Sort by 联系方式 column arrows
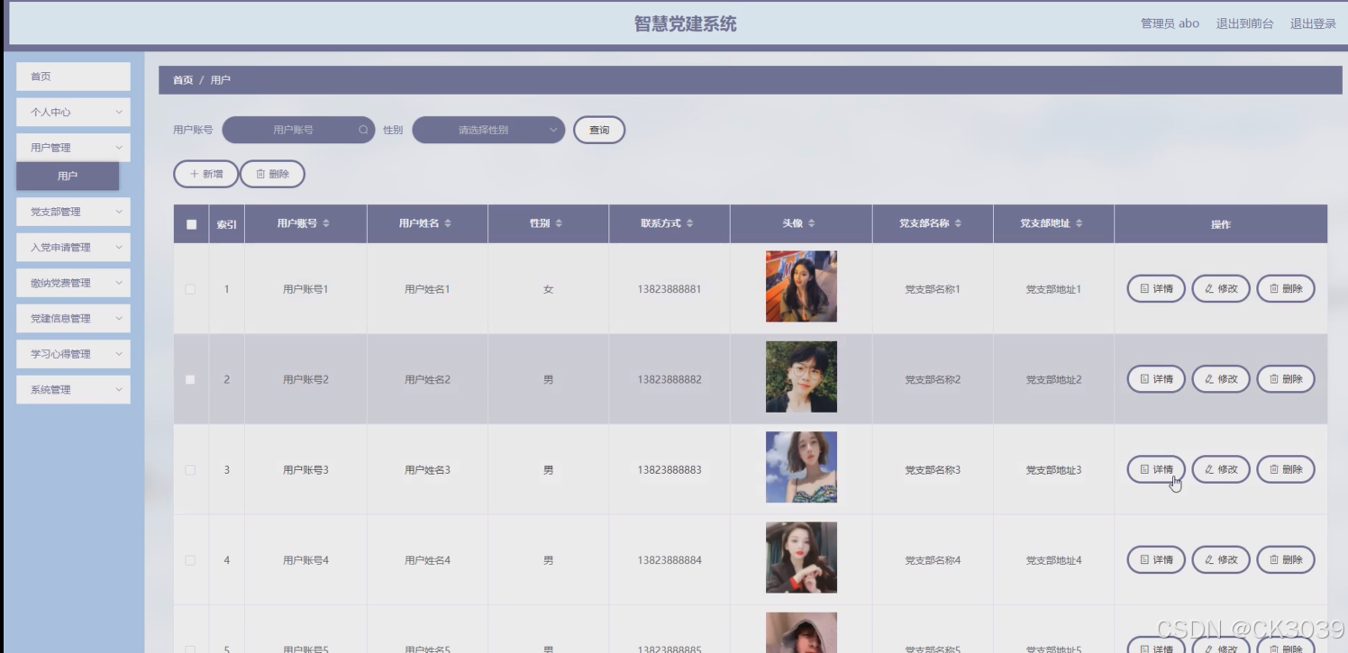 coord(690,223)
